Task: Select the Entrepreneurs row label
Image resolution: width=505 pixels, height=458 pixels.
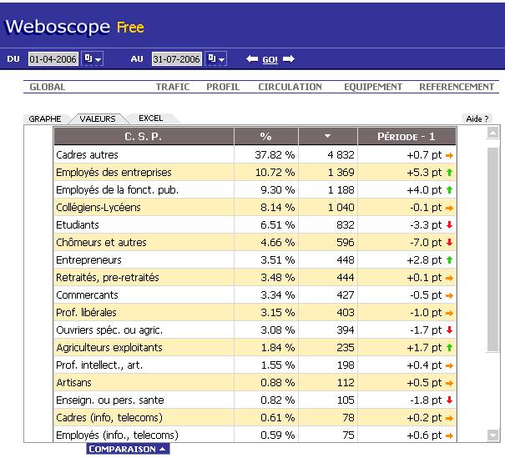Action: click(x=88, y=260)
